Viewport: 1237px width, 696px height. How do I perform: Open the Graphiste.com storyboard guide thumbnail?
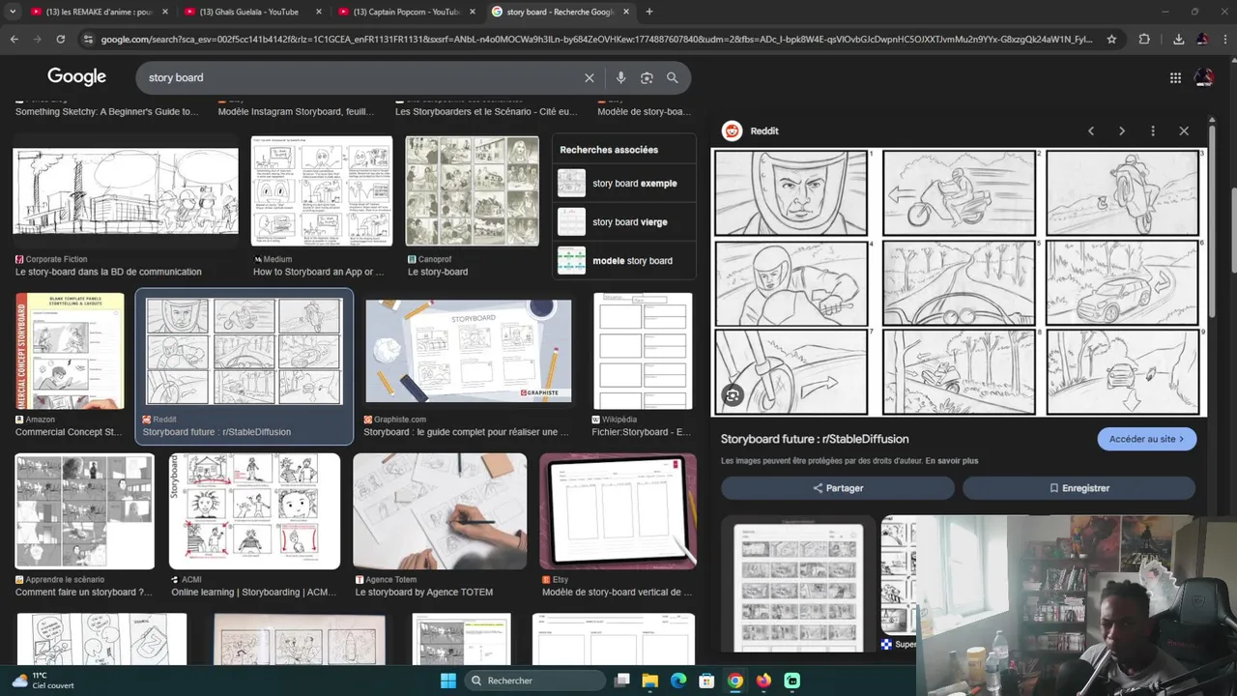pyautogui.click(x=469, y=350)
